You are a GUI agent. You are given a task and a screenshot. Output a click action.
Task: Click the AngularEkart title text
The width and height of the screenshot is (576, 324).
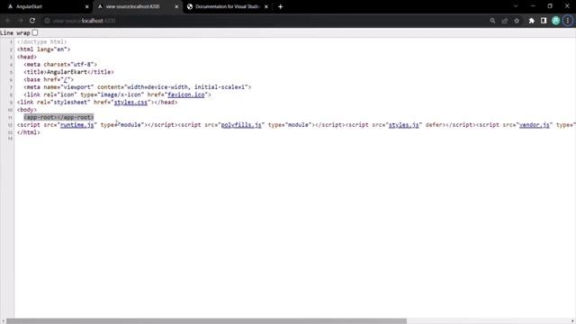pos(67,72)
